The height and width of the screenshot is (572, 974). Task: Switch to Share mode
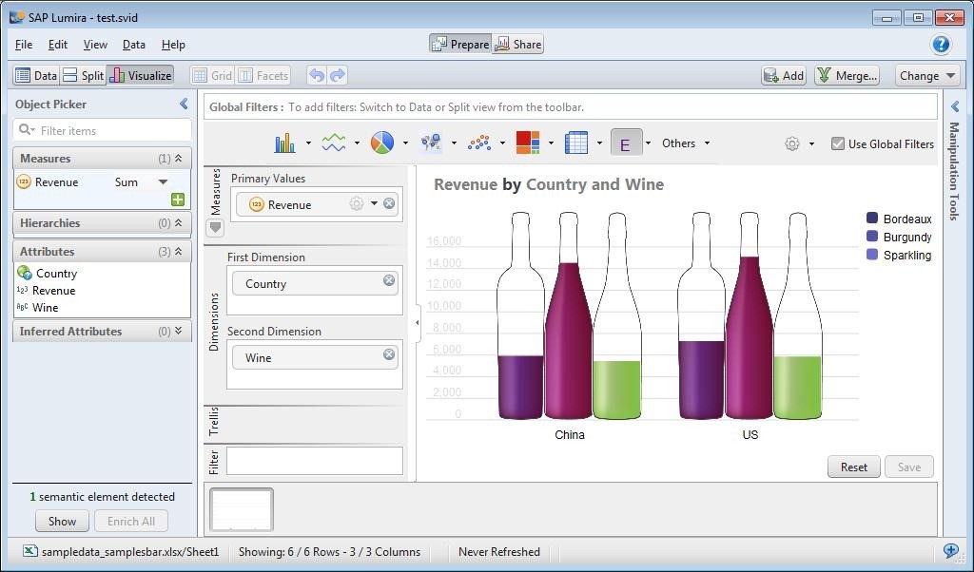[x=518, y=44]
